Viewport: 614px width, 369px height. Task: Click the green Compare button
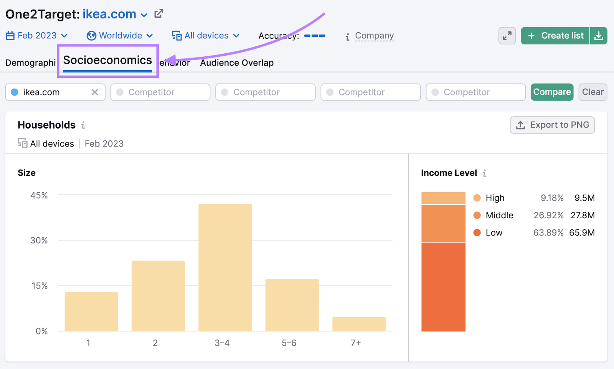[552, 92]
